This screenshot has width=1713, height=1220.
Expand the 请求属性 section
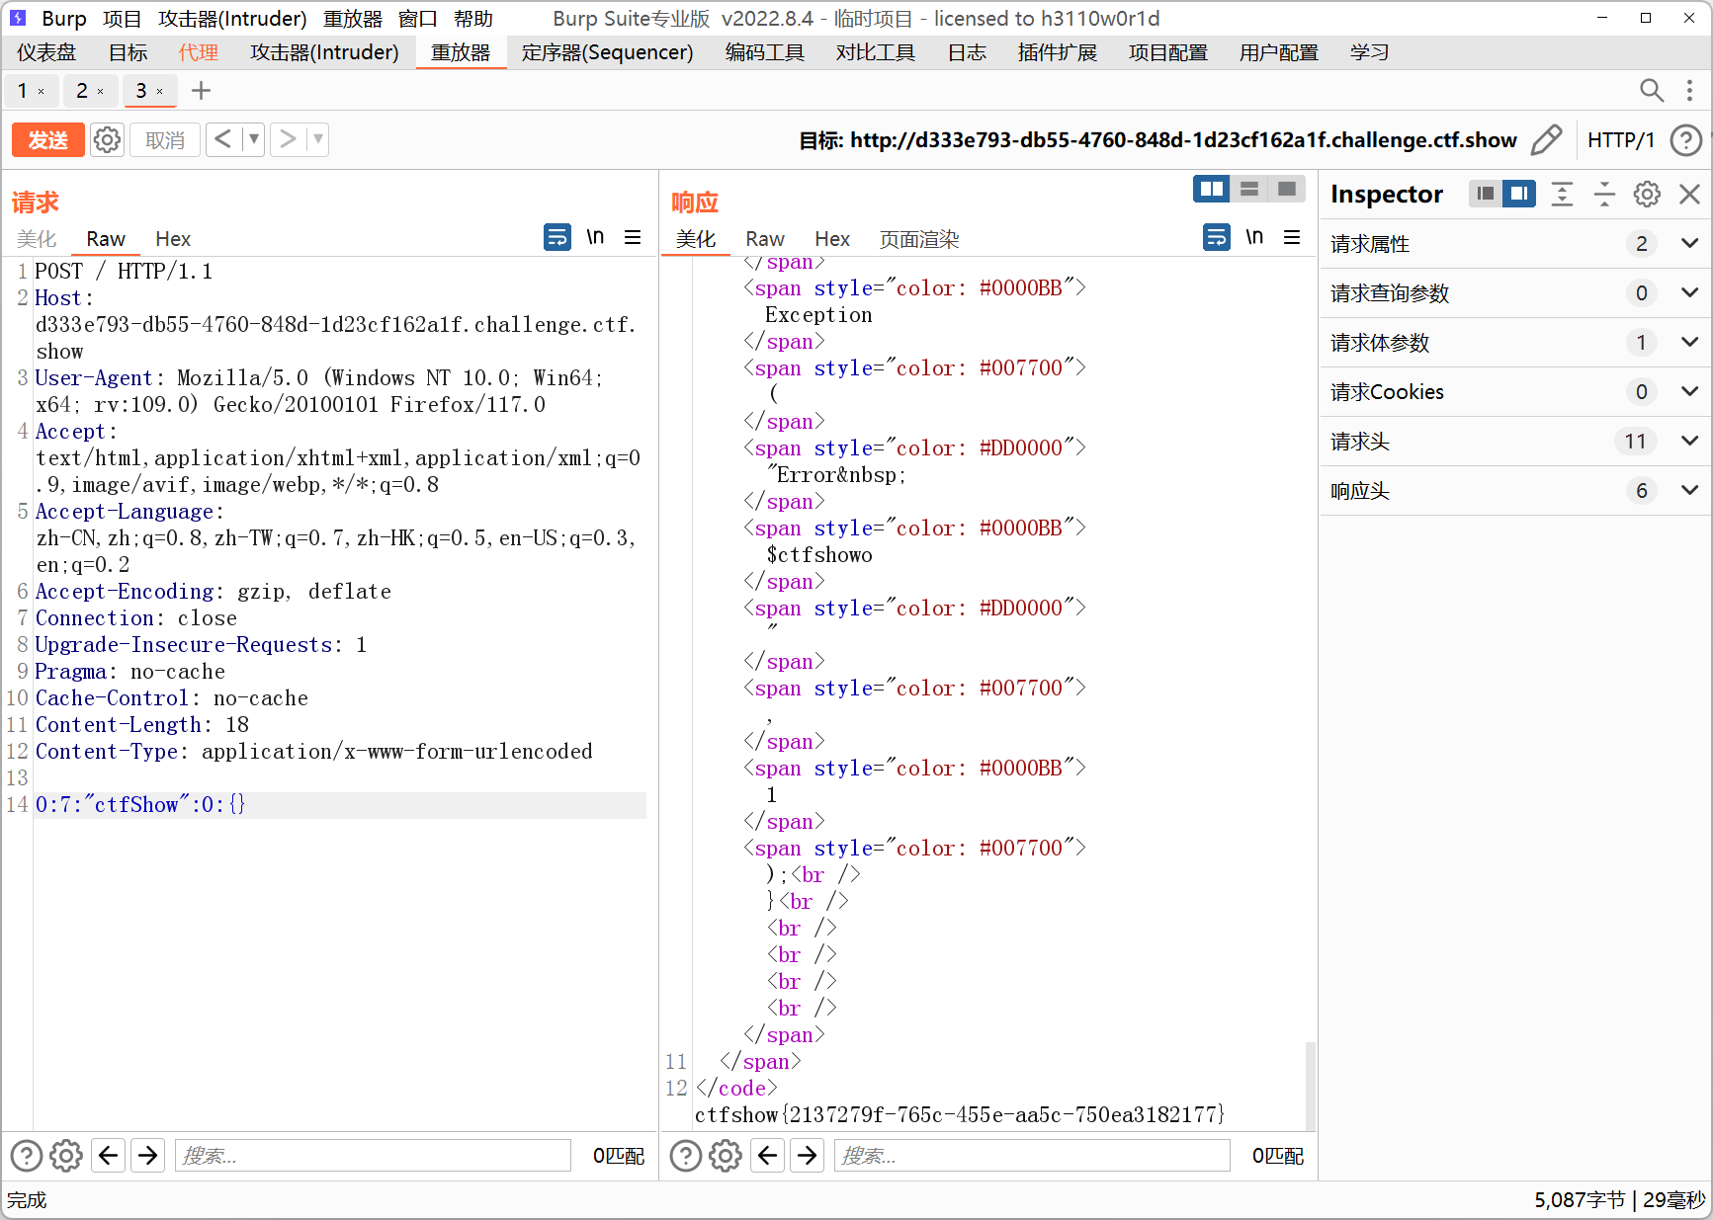point(1689,243)
